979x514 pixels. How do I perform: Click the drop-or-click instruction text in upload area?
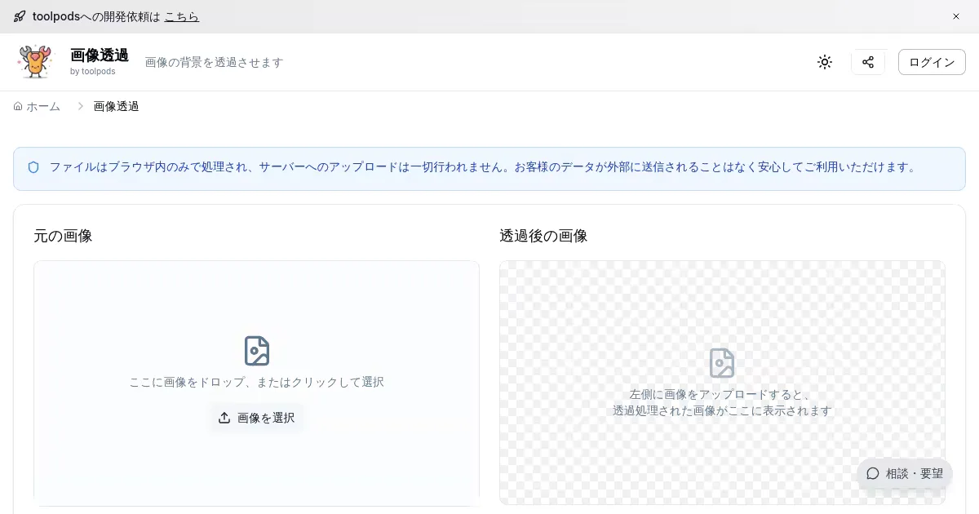[256, 382]
